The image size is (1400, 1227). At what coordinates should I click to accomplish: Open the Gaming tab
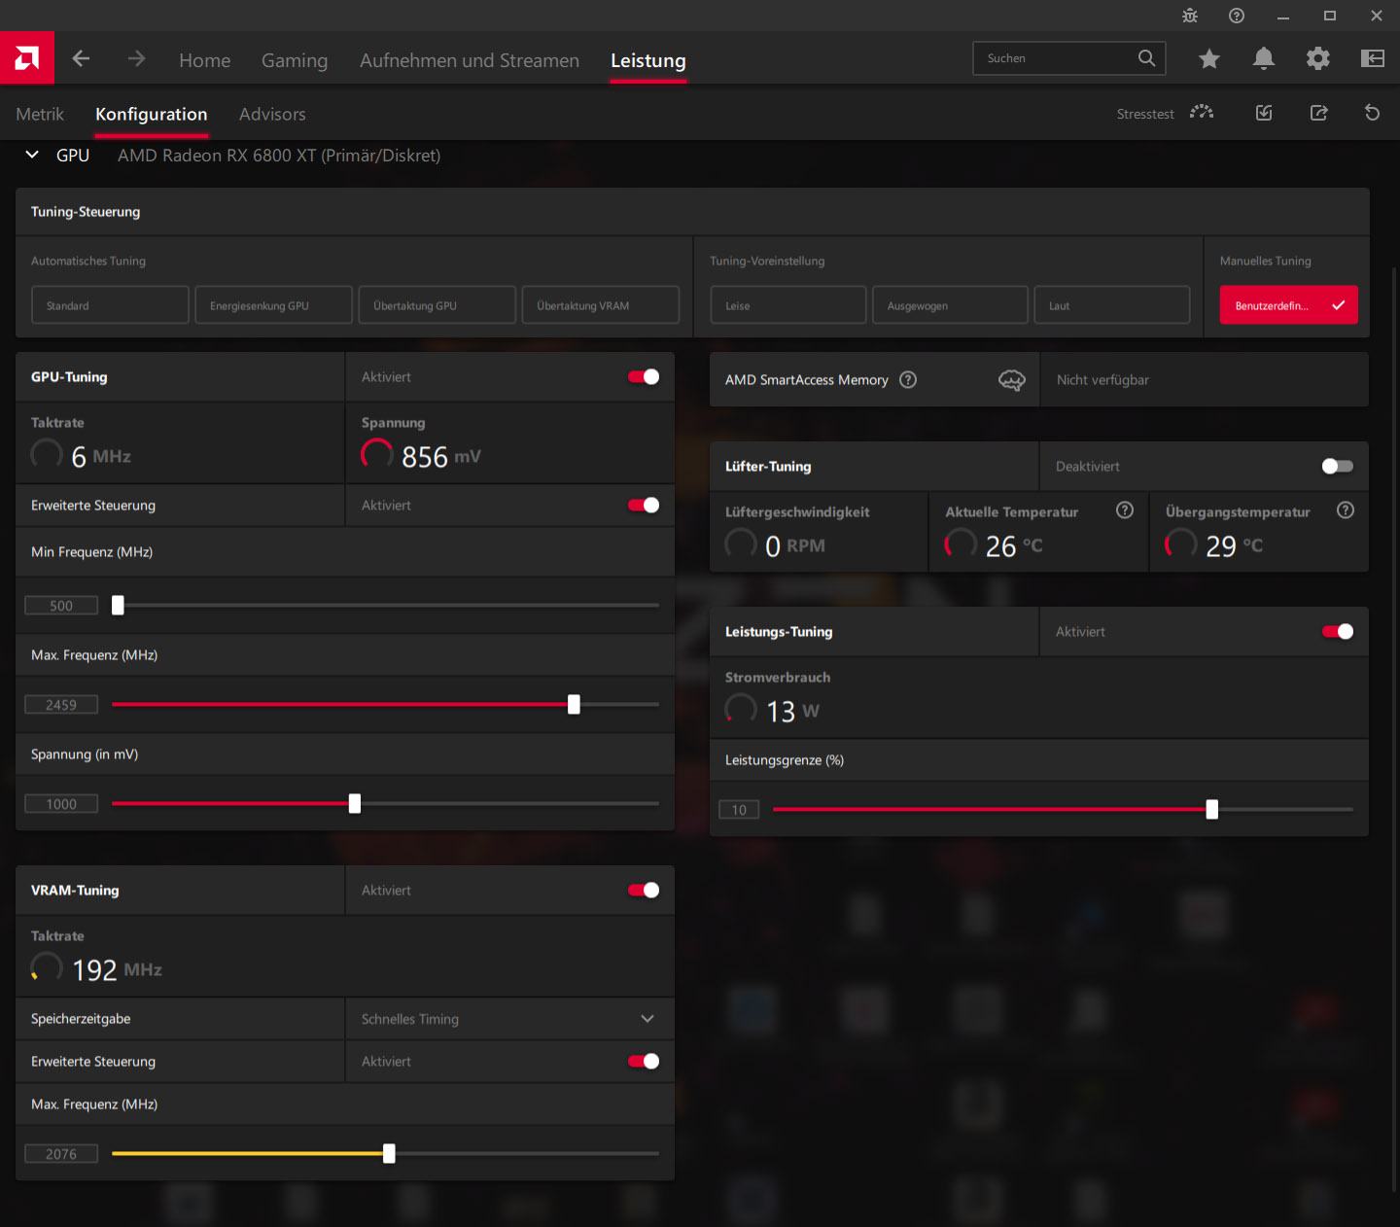pyautogui.click(x=295, y=60)
